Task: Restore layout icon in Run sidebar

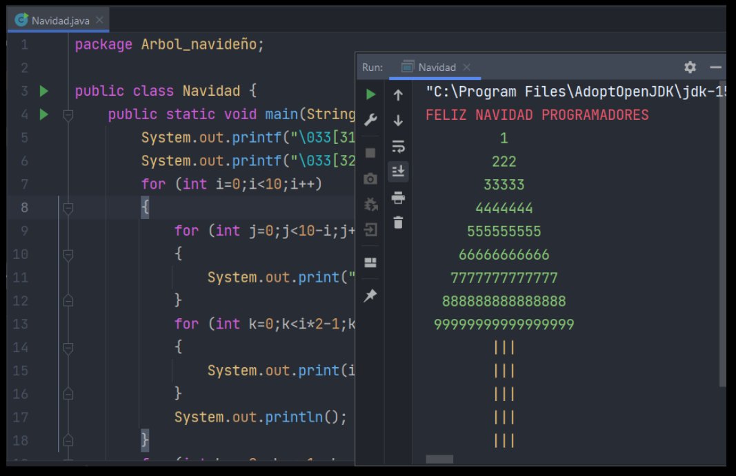Action: coord(370,262)
